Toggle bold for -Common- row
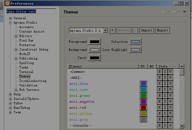The width and height of the screenshot is (192, 130). coord(160,72)
